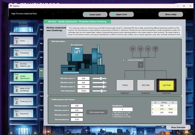This screenshot has height=135, width=195.
Task: Click the Id column header in affinity table
Action: (x=156, y=103)
